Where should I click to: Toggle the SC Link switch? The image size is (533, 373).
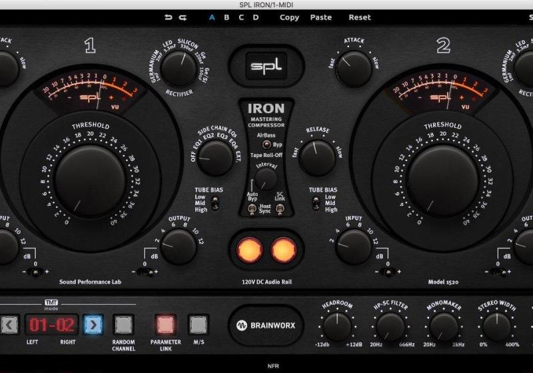coord(280,209)
